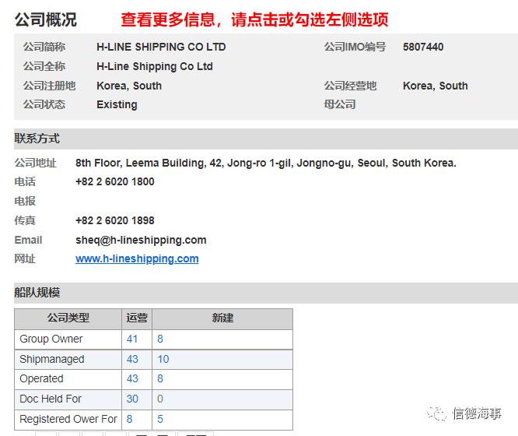518x436 pixels.
Task: Open Group Owner operating count 41
Action: (x=132, y=339)
